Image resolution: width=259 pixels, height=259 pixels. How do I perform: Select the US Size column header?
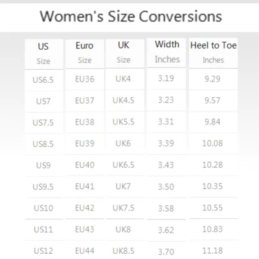43,54
